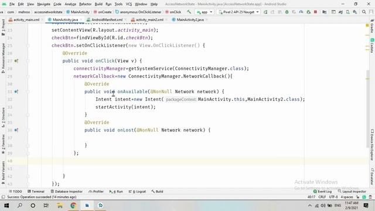Click the read-only lock icon in status bar
375x211 pixels.
point(358,197)
